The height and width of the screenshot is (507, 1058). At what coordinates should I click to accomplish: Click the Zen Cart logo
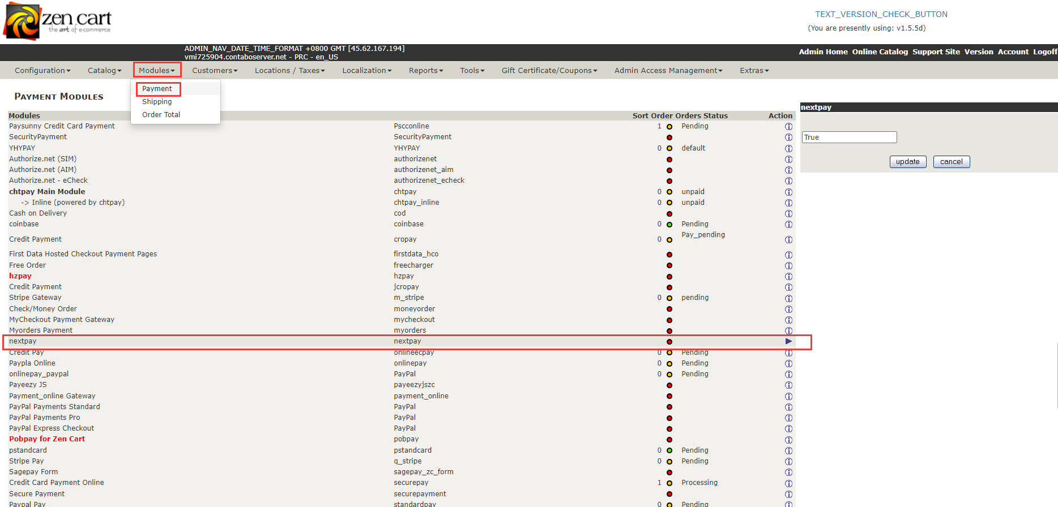pos(58,22)
